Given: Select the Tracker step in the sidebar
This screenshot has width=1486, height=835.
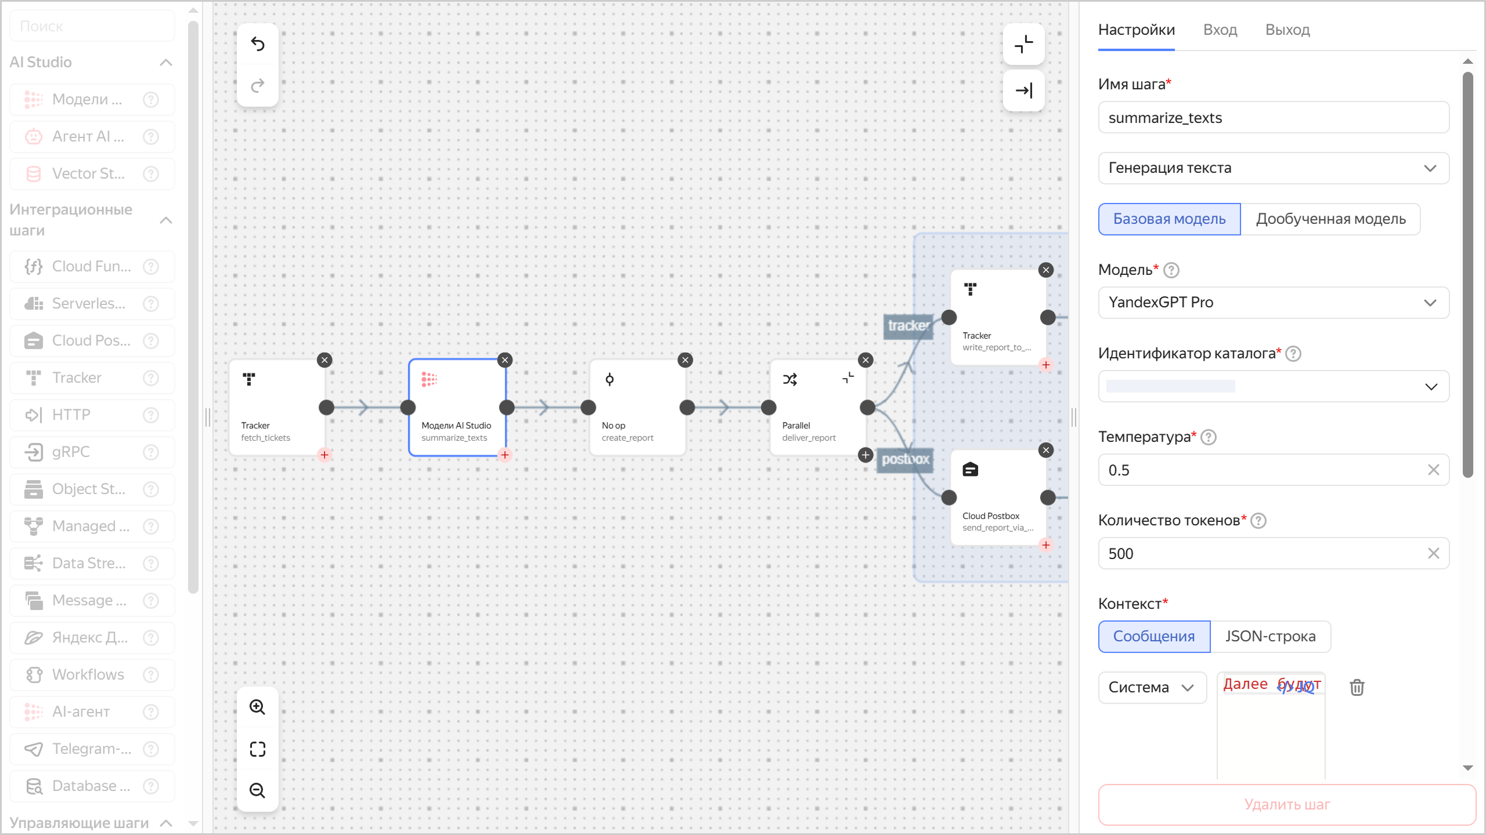Looking at the screenshot, I should (81, 377).
